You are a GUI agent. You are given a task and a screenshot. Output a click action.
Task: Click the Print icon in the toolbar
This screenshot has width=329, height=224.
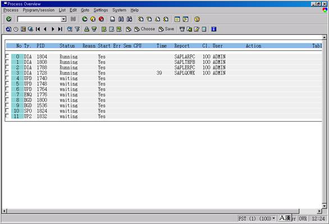[112, 19]
